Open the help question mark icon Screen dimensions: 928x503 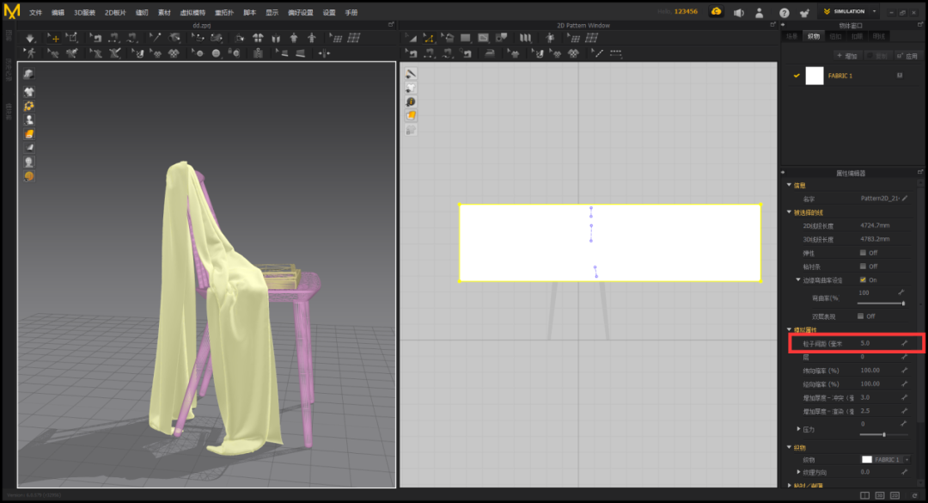[784, 13]
